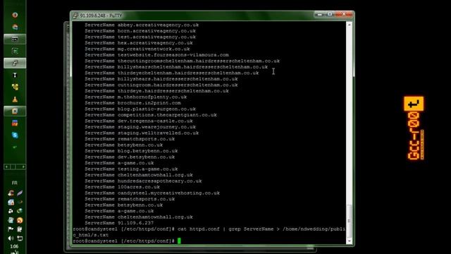Viewport: 451px width, 254px height.
Task: Click the line born.acreativeagency.co.uk
Action: 140,31
